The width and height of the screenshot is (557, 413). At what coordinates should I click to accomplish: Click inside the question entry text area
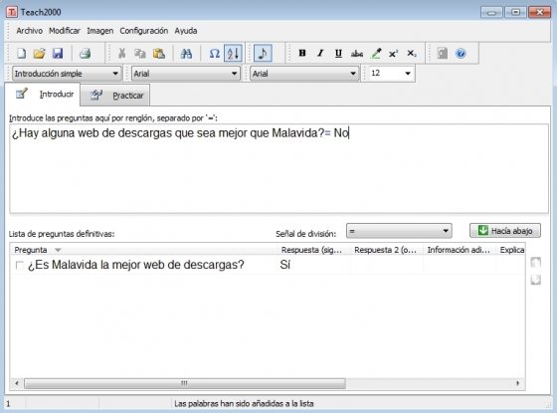coord(278,169)
